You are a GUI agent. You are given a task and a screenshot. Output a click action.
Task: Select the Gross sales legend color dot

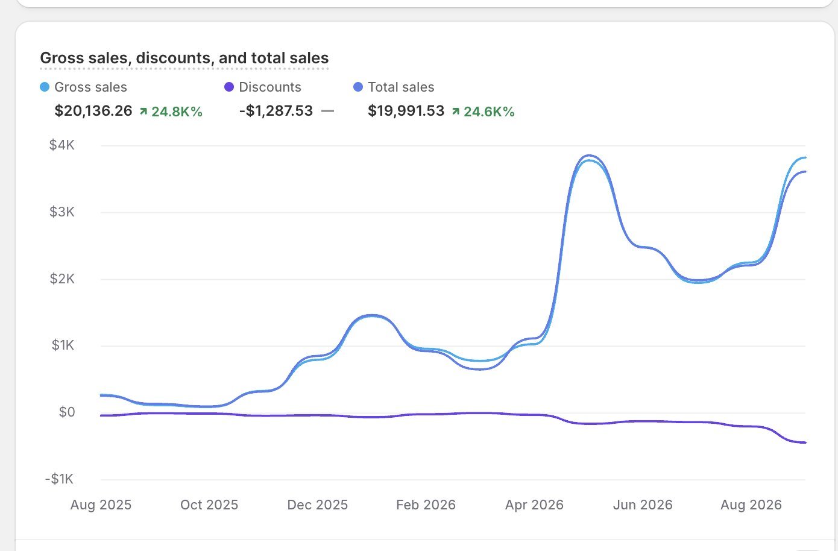point(45,87)
